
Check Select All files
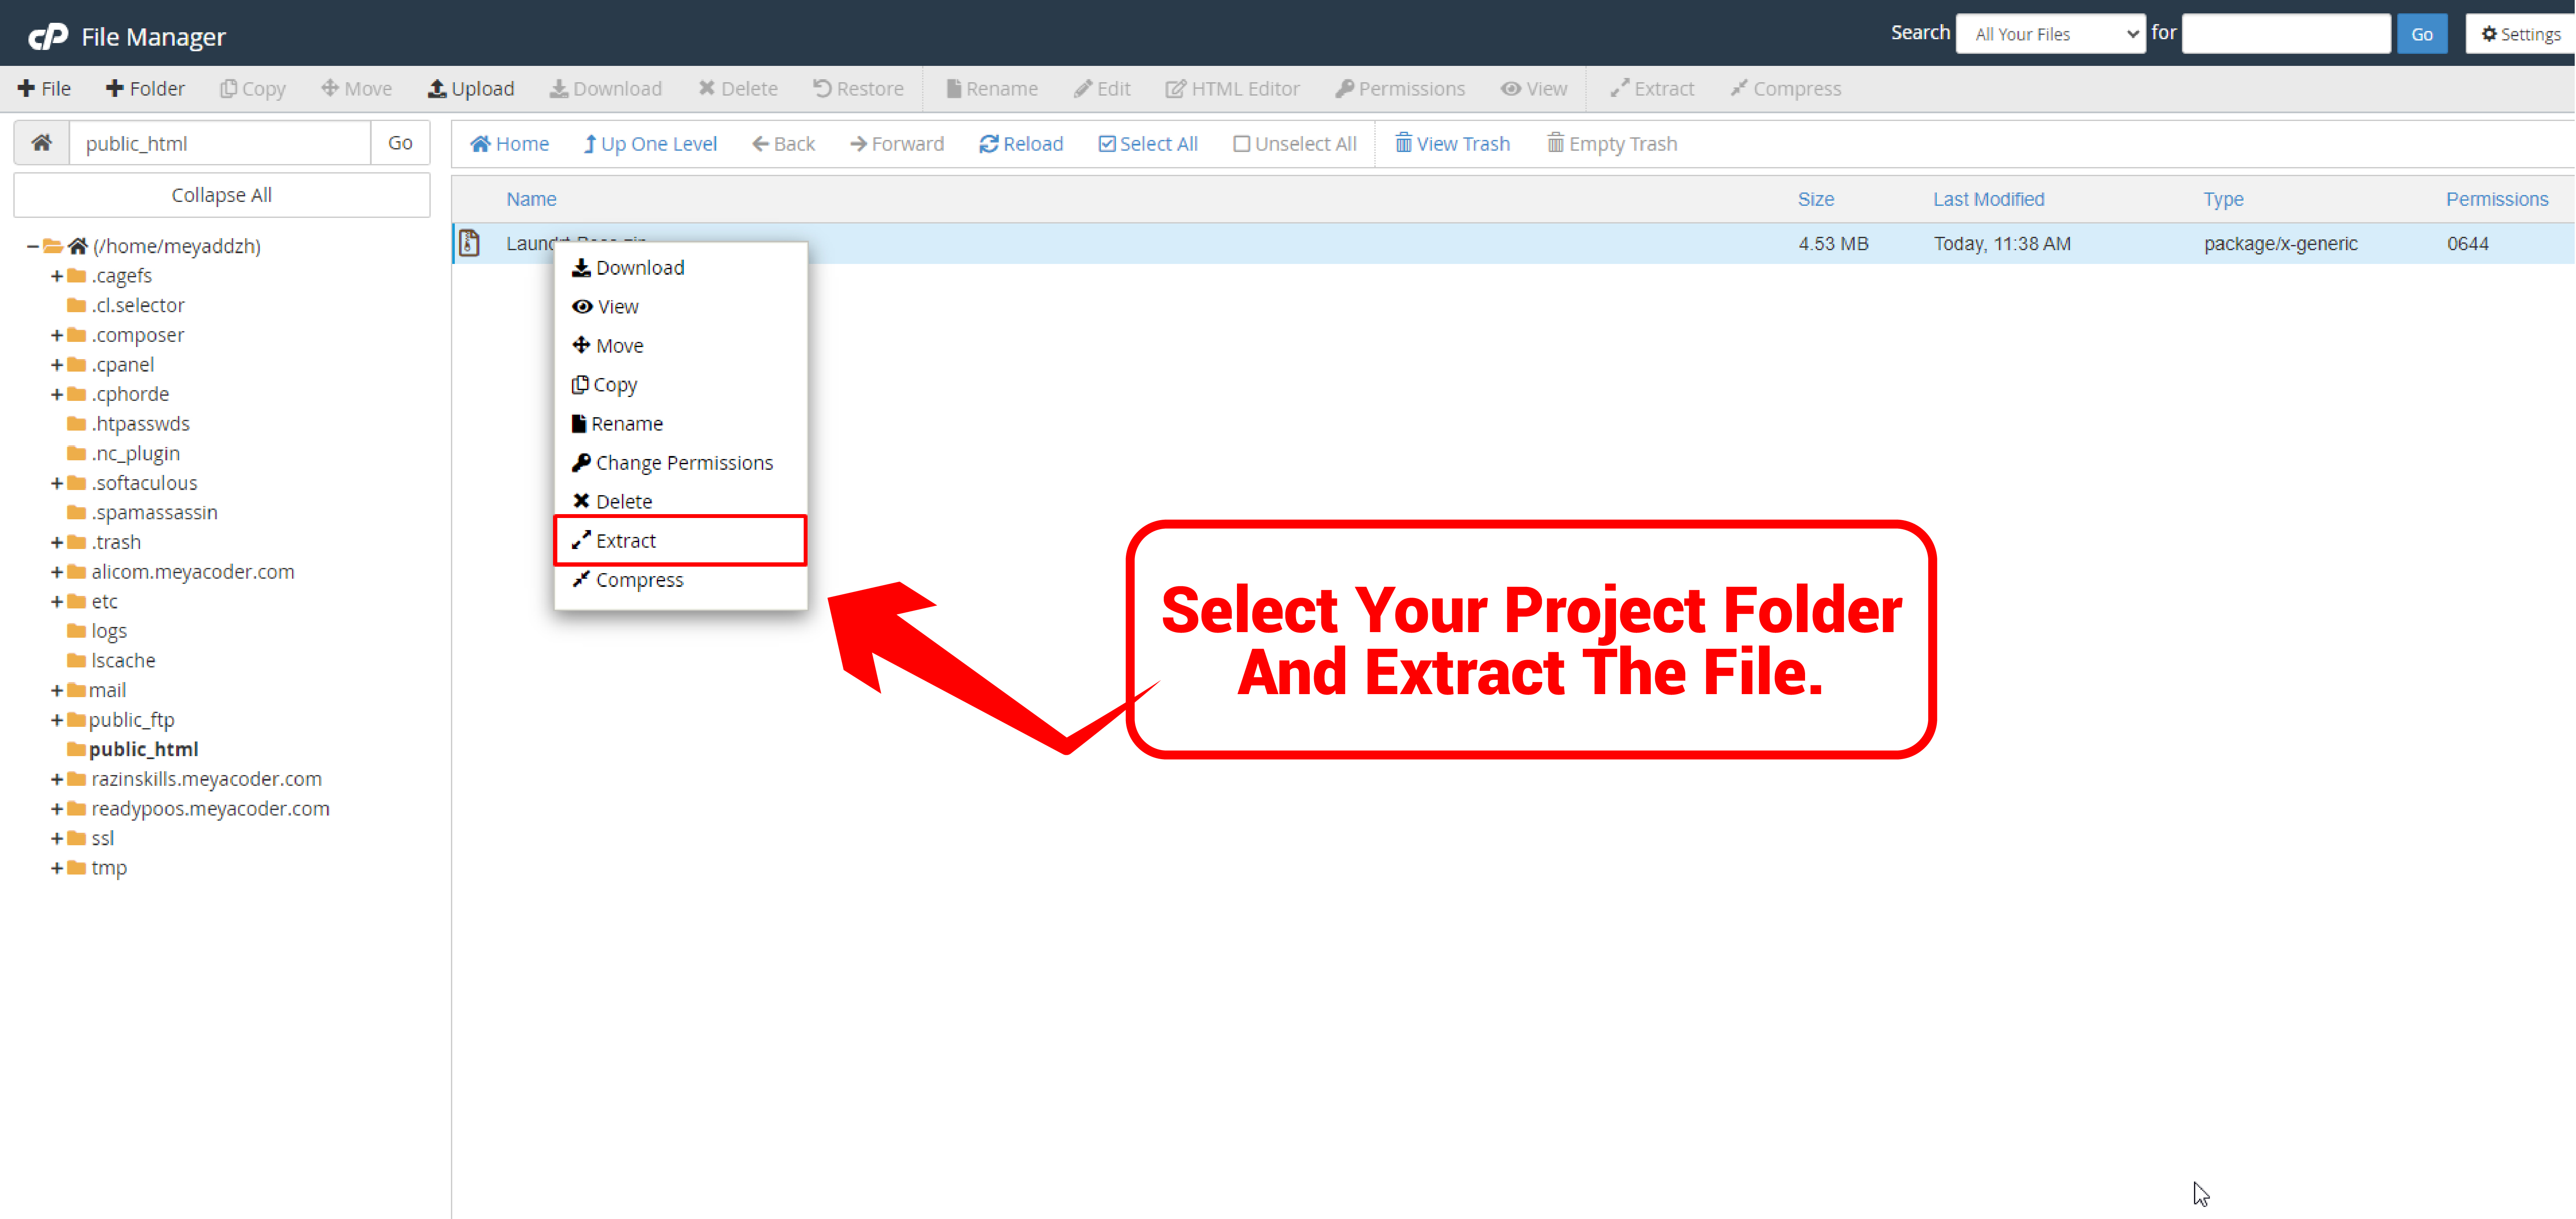click(x=1148, y=144)
